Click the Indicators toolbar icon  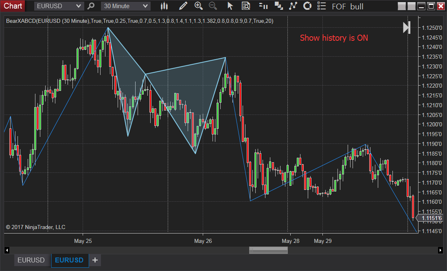click(263, 6)
